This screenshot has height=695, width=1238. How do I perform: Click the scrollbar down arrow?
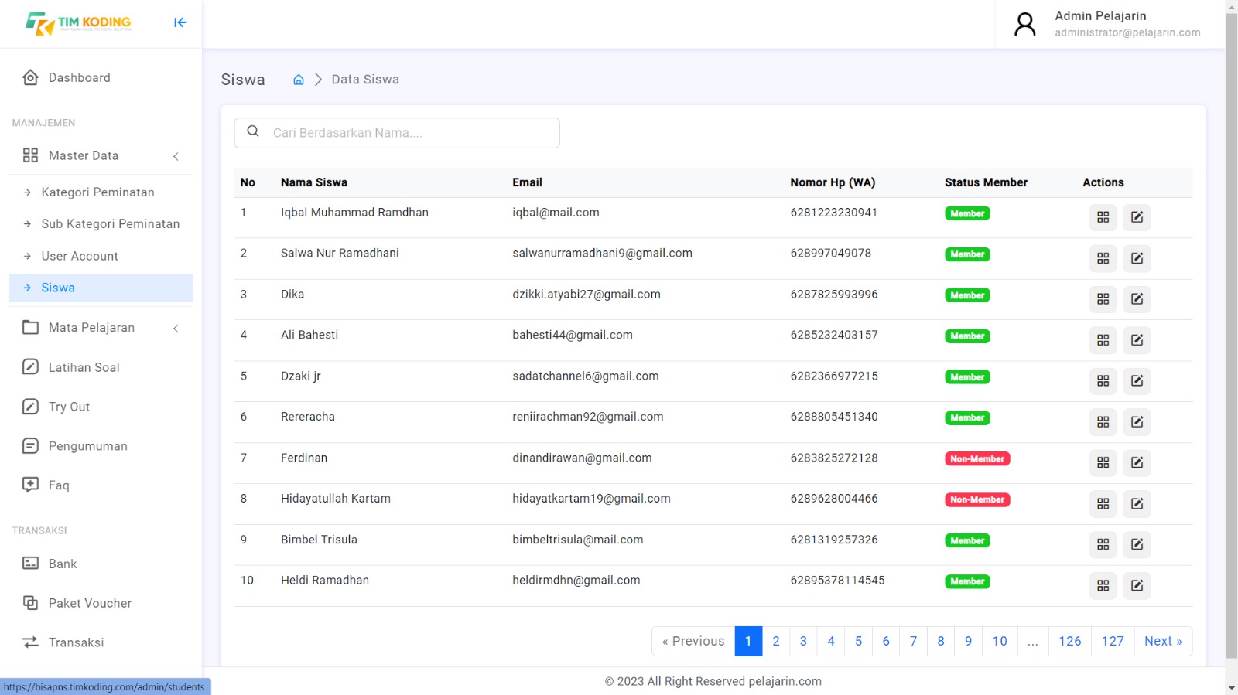click(1232, 688)
